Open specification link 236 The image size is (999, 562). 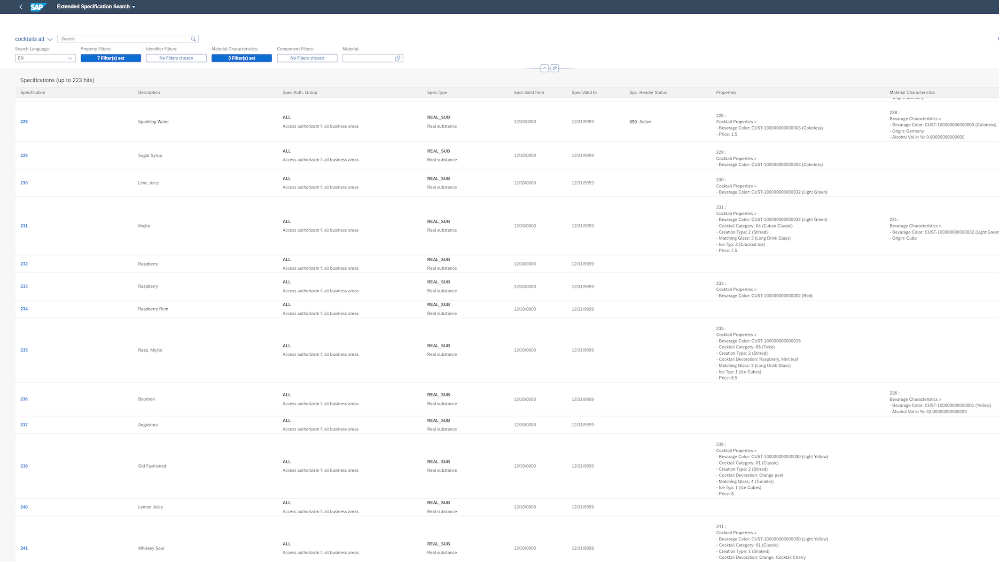coord(24,399)
